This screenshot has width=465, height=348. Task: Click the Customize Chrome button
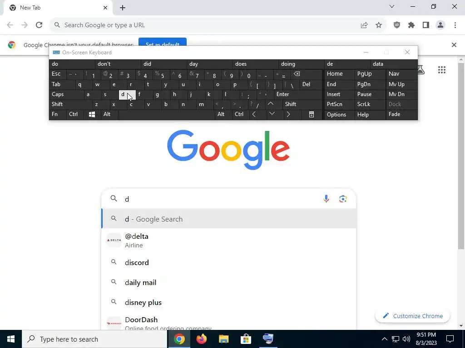pos(412,316)
